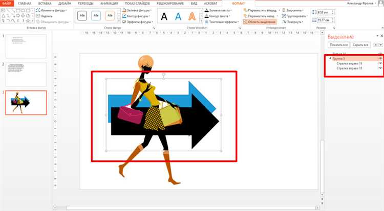This screenshot has width=384, height=211.
Task: Open the ФАЙЛ file tab
Action: (7, 4)
